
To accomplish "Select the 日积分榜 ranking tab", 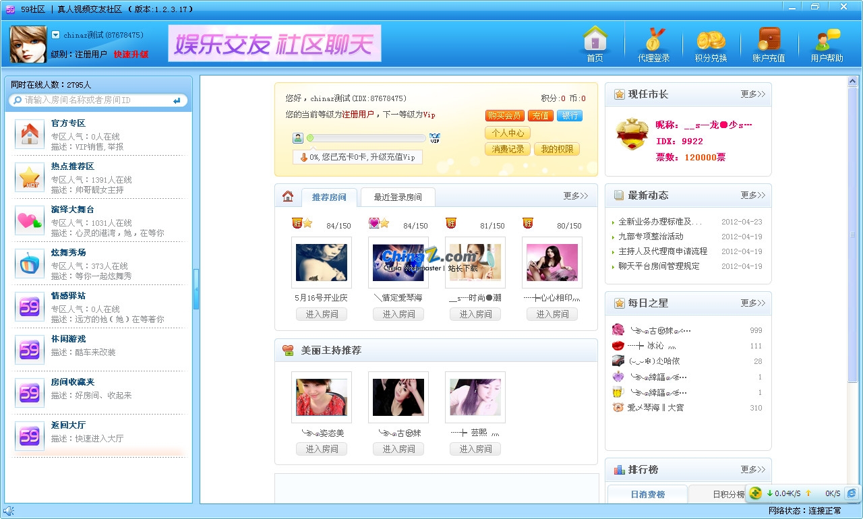I will click(729, 494).
